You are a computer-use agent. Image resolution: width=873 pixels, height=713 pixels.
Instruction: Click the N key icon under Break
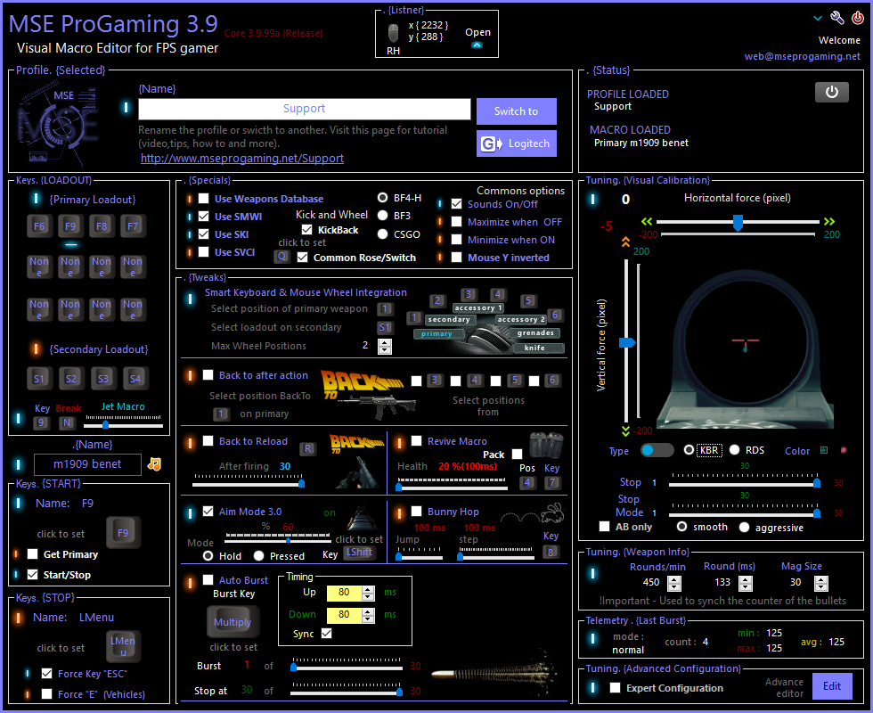(x=67, y=422)
